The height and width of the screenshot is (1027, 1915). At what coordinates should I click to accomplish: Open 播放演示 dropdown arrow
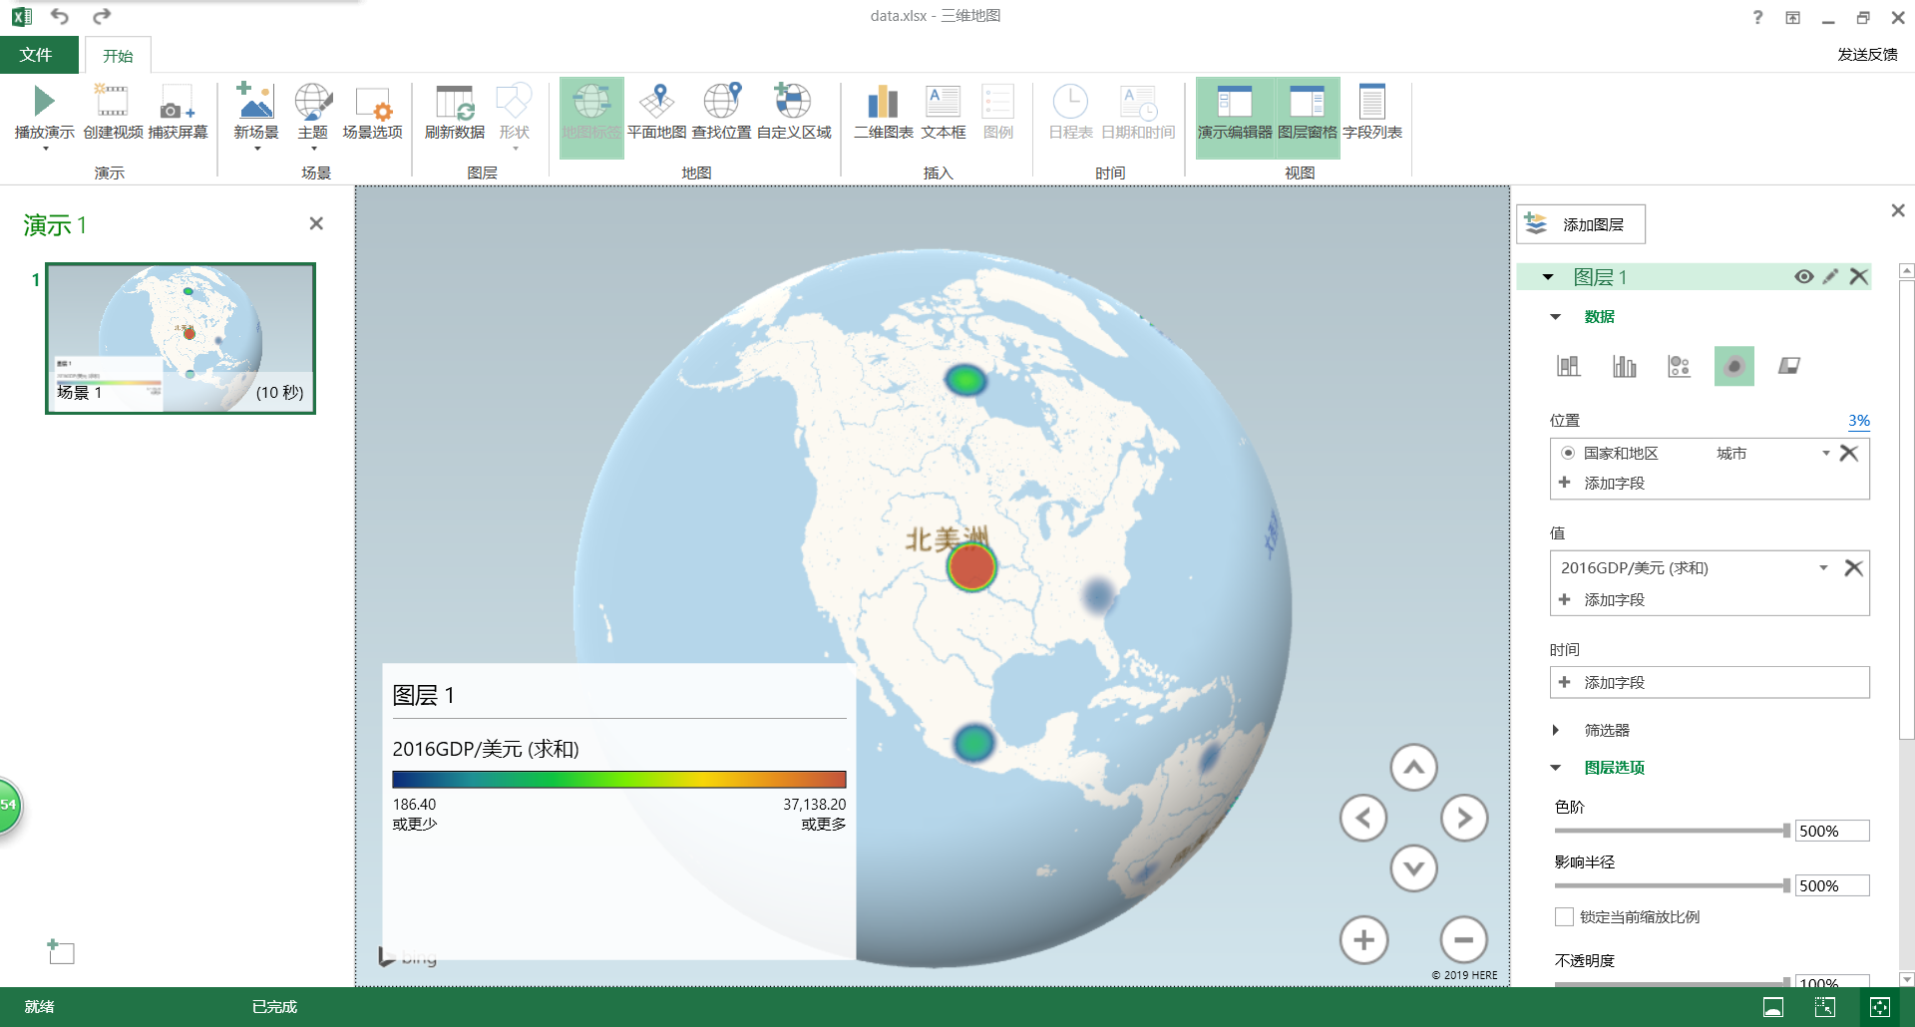coord(45,150)
